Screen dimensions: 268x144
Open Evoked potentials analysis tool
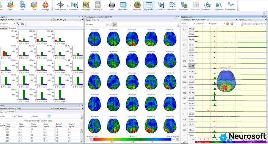pyautogui.click(x=230, y=6)
